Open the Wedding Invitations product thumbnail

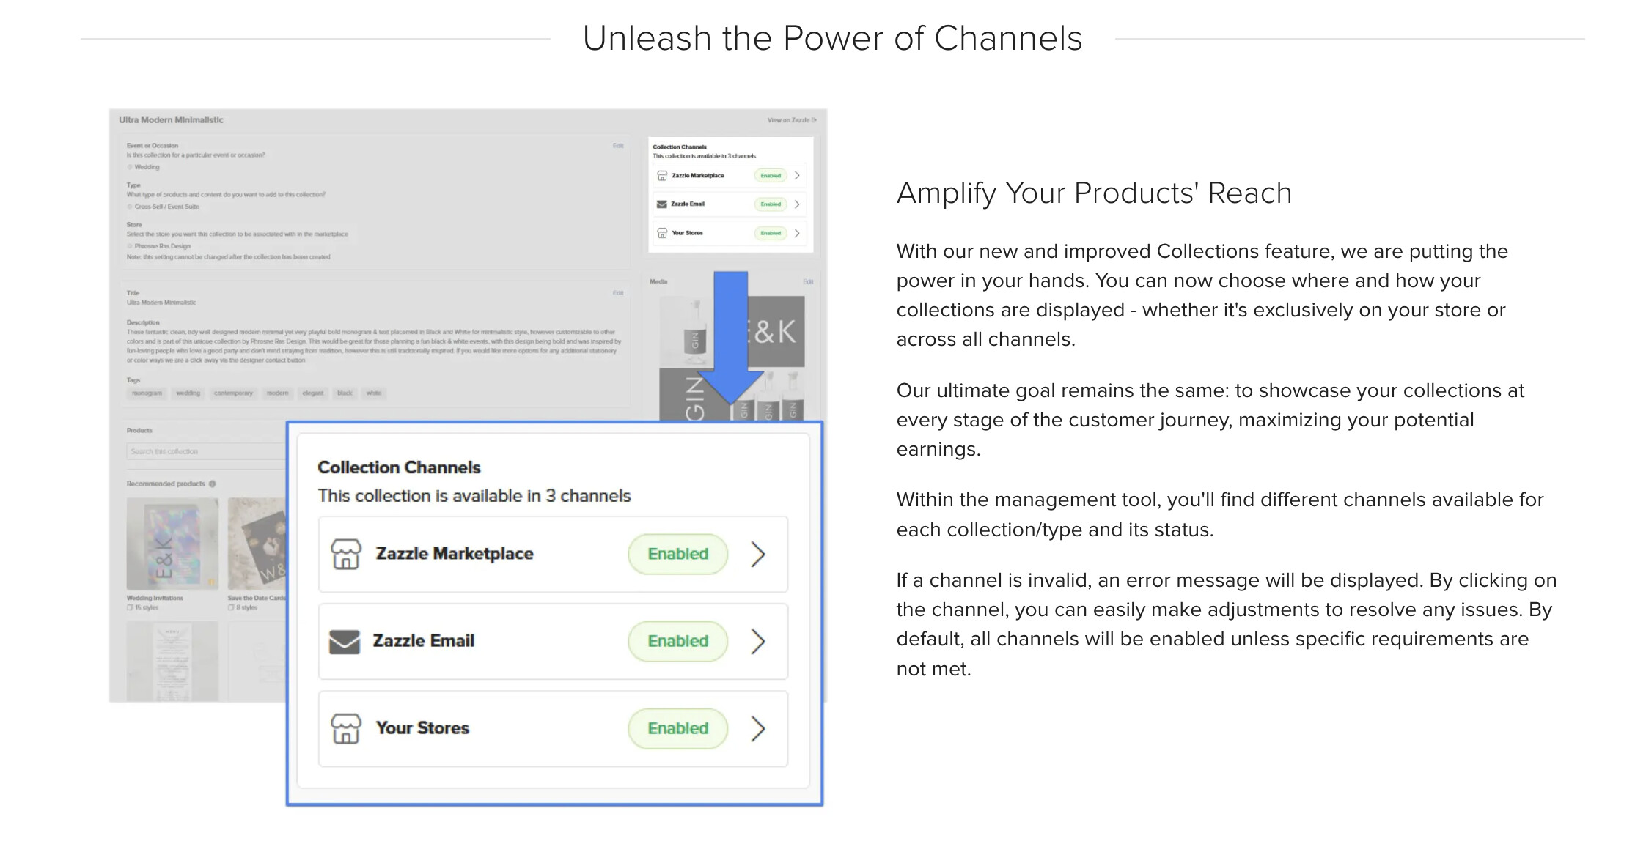172,544
